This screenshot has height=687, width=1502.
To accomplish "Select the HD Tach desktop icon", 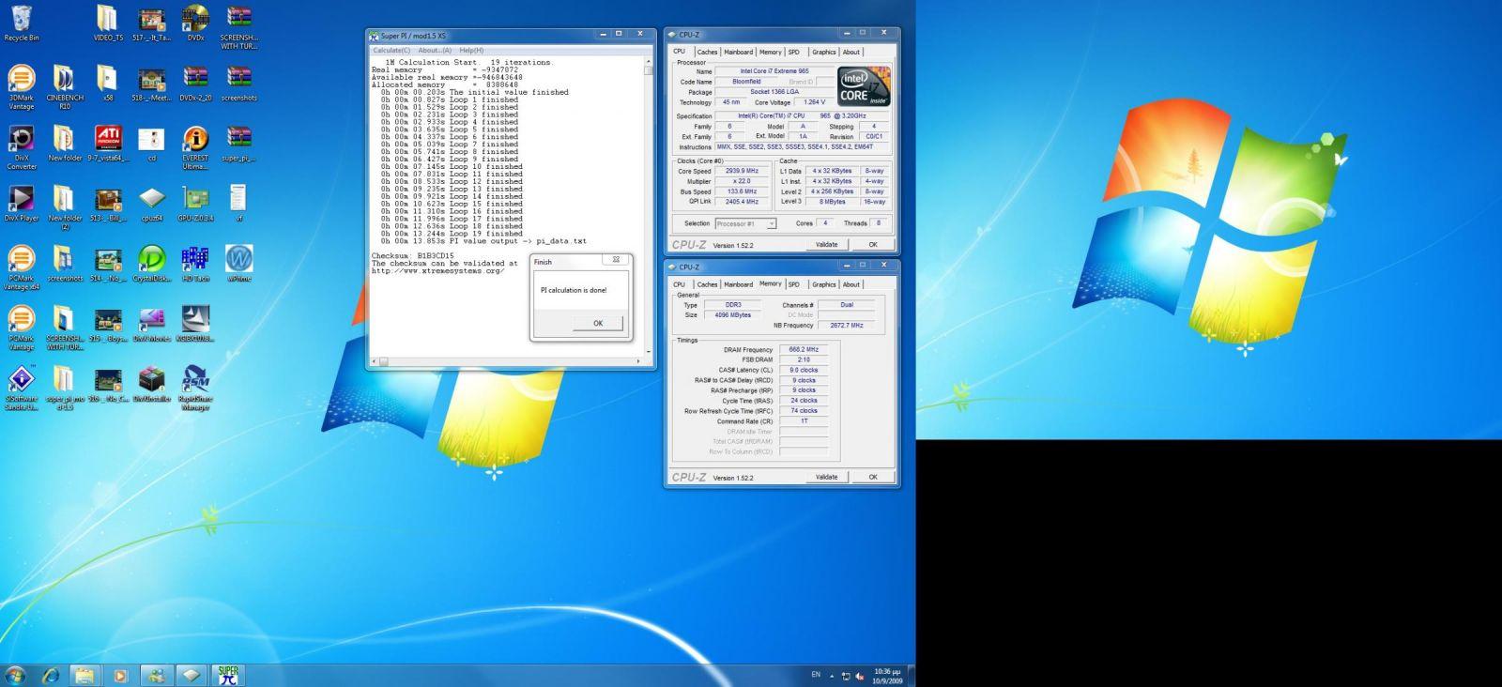I will [x=195, y=260].
